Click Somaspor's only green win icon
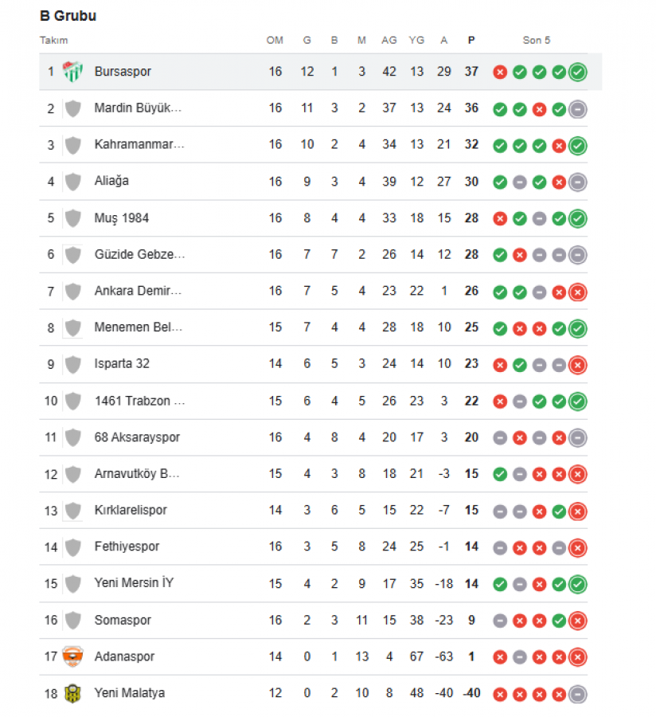The height and width of the screenshot is (717, 656). [x=559, y=621]
